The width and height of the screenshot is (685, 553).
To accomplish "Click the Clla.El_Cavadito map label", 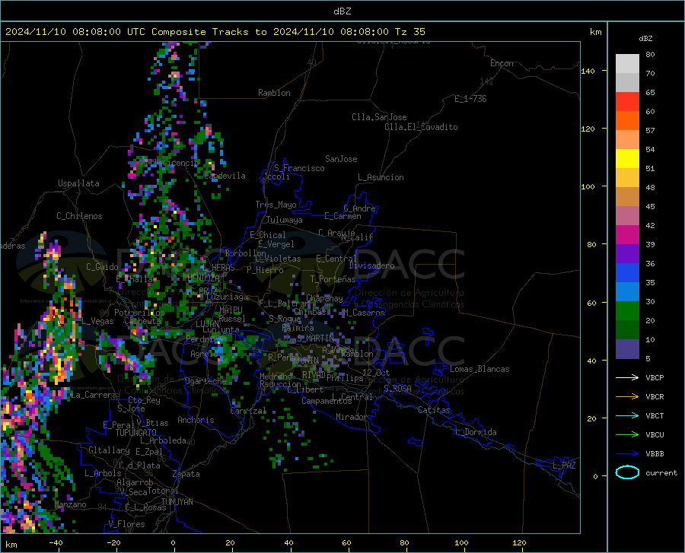I will (x=421, y=127).
